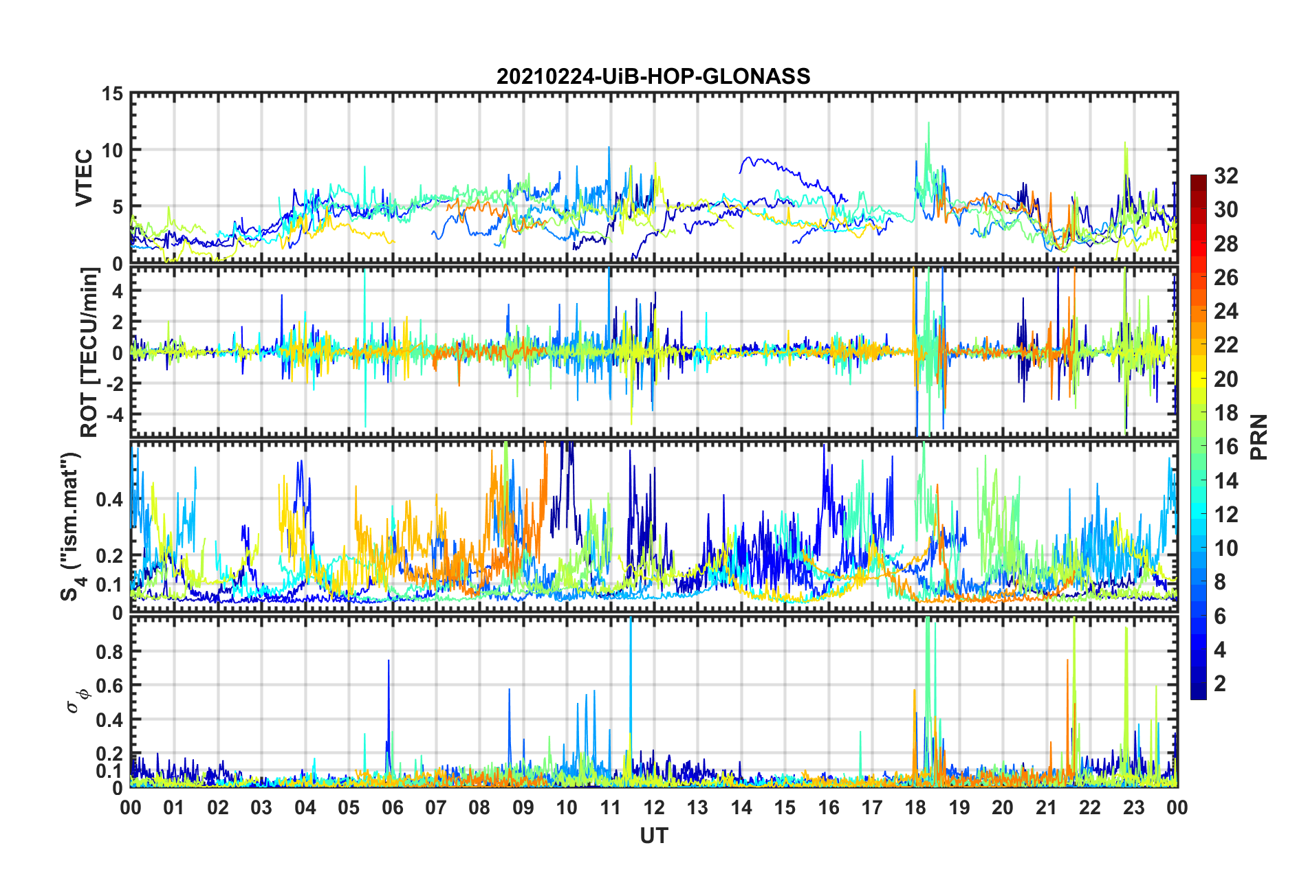Select the ROT [TECU/min] y-axis label
This screenshot has width=1308, height=874.
(x=89, y=352)
